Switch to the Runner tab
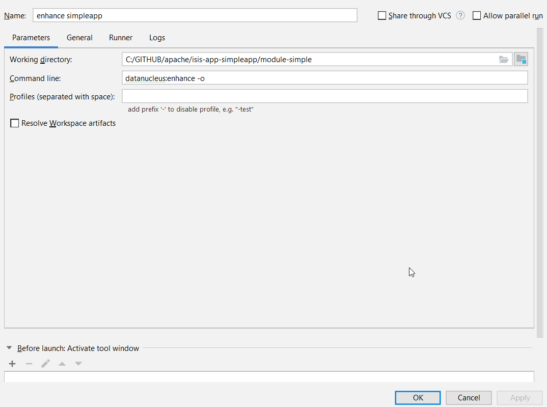The image size is (547, 407). (x=120, y=37)
